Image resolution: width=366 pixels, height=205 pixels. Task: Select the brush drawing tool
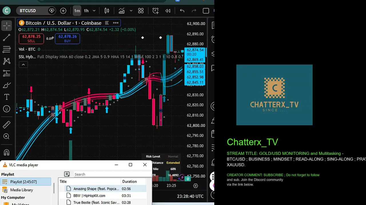7,85
